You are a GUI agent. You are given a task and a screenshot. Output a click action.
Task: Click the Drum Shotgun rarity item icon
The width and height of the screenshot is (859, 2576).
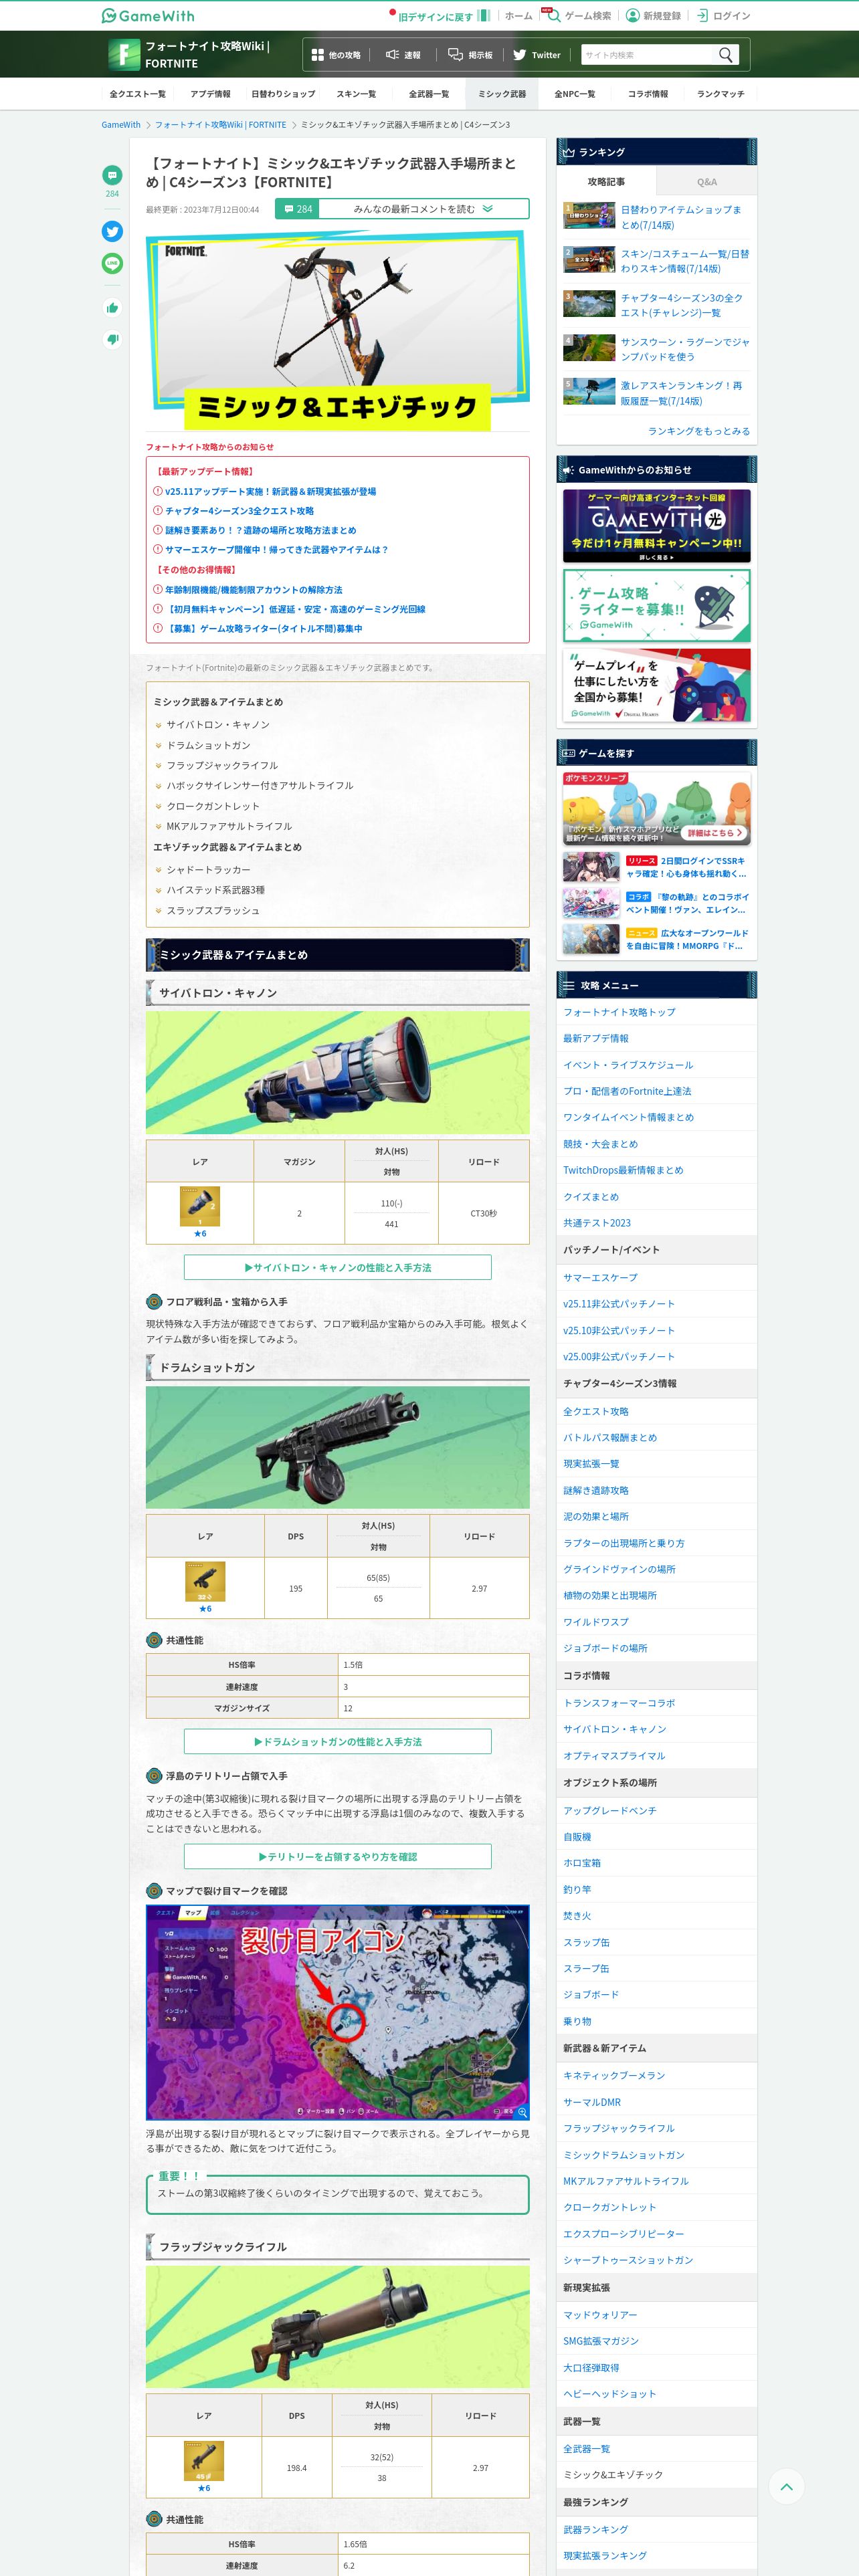(x=205, y=1581)
